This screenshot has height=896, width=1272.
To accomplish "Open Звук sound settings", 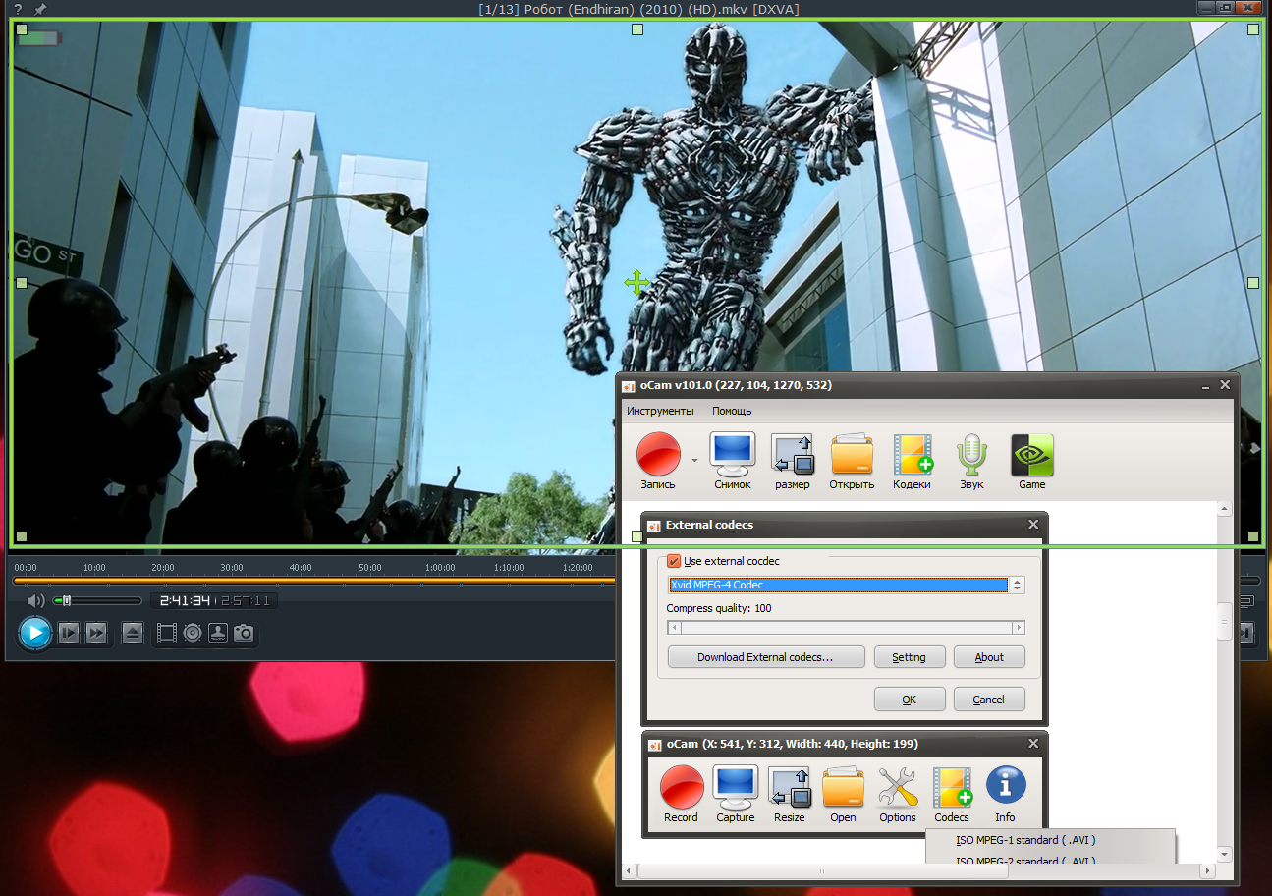I will pos(971,462).
